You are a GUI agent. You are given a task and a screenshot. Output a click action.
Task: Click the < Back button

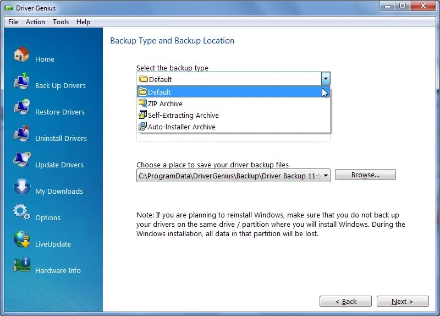345,301
